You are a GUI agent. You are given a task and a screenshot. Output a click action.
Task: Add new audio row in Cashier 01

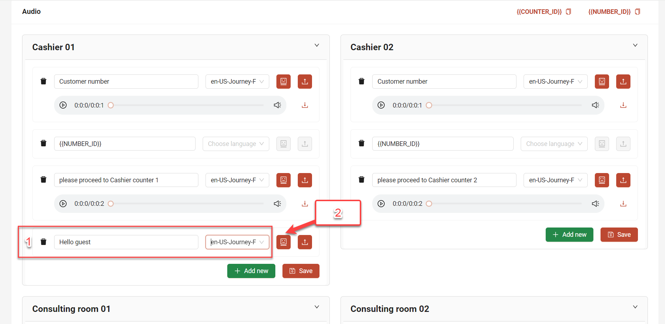tap(251, 271)
